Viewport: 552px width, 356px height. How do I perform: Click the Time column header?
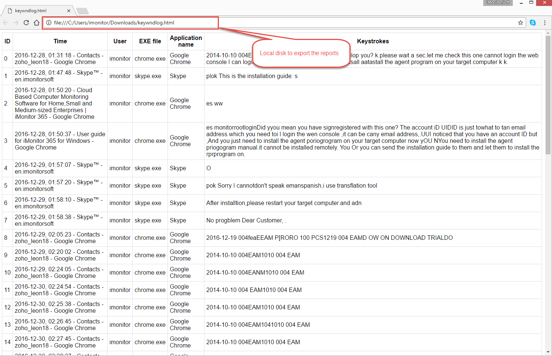click(60, 41)
